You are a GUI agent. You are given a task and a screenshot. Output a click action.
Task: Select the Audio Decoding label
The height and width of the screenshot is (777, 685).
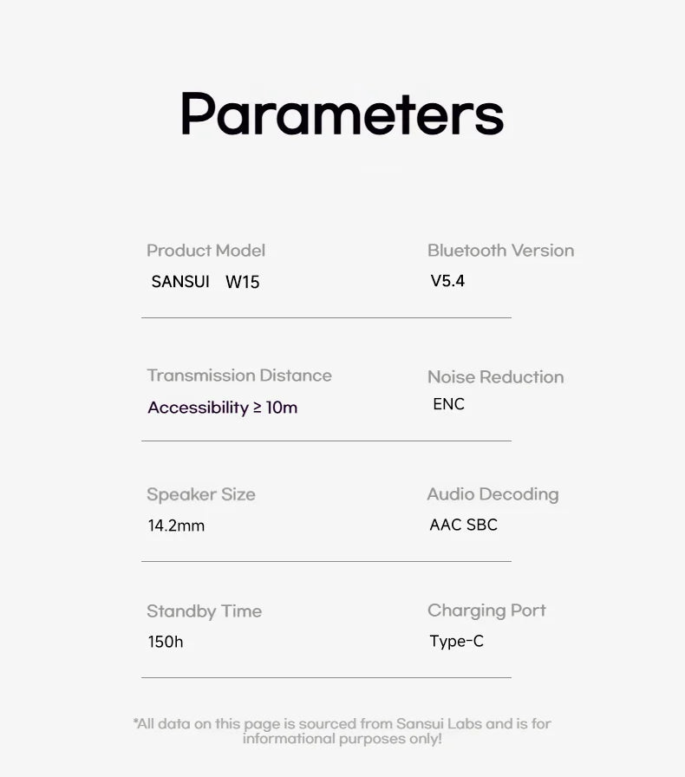click(x=493, y=494)
